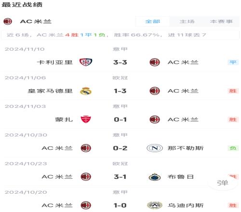241x212 pixels.
Task: Tap the floating 弹 button
Action: [223, 183]
